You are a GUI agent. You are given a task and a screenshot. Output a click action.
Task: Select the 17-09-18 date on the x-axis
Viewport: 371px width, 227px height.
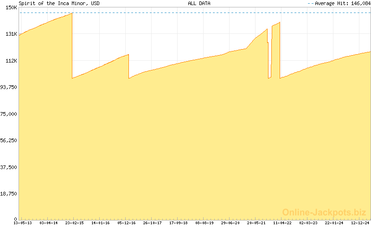(178, 223)
